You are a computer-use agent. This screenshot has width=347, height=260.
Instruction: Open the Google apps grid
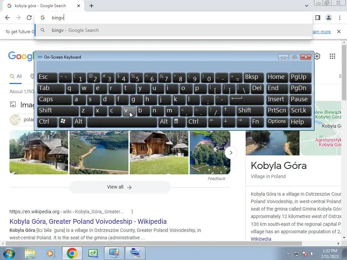332,57
